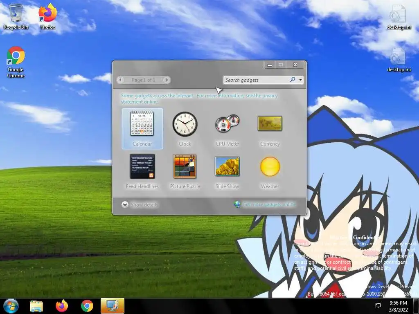The image size is (419, 314).
Task: Click the network icon in system tray
Action: pos(378,306)
